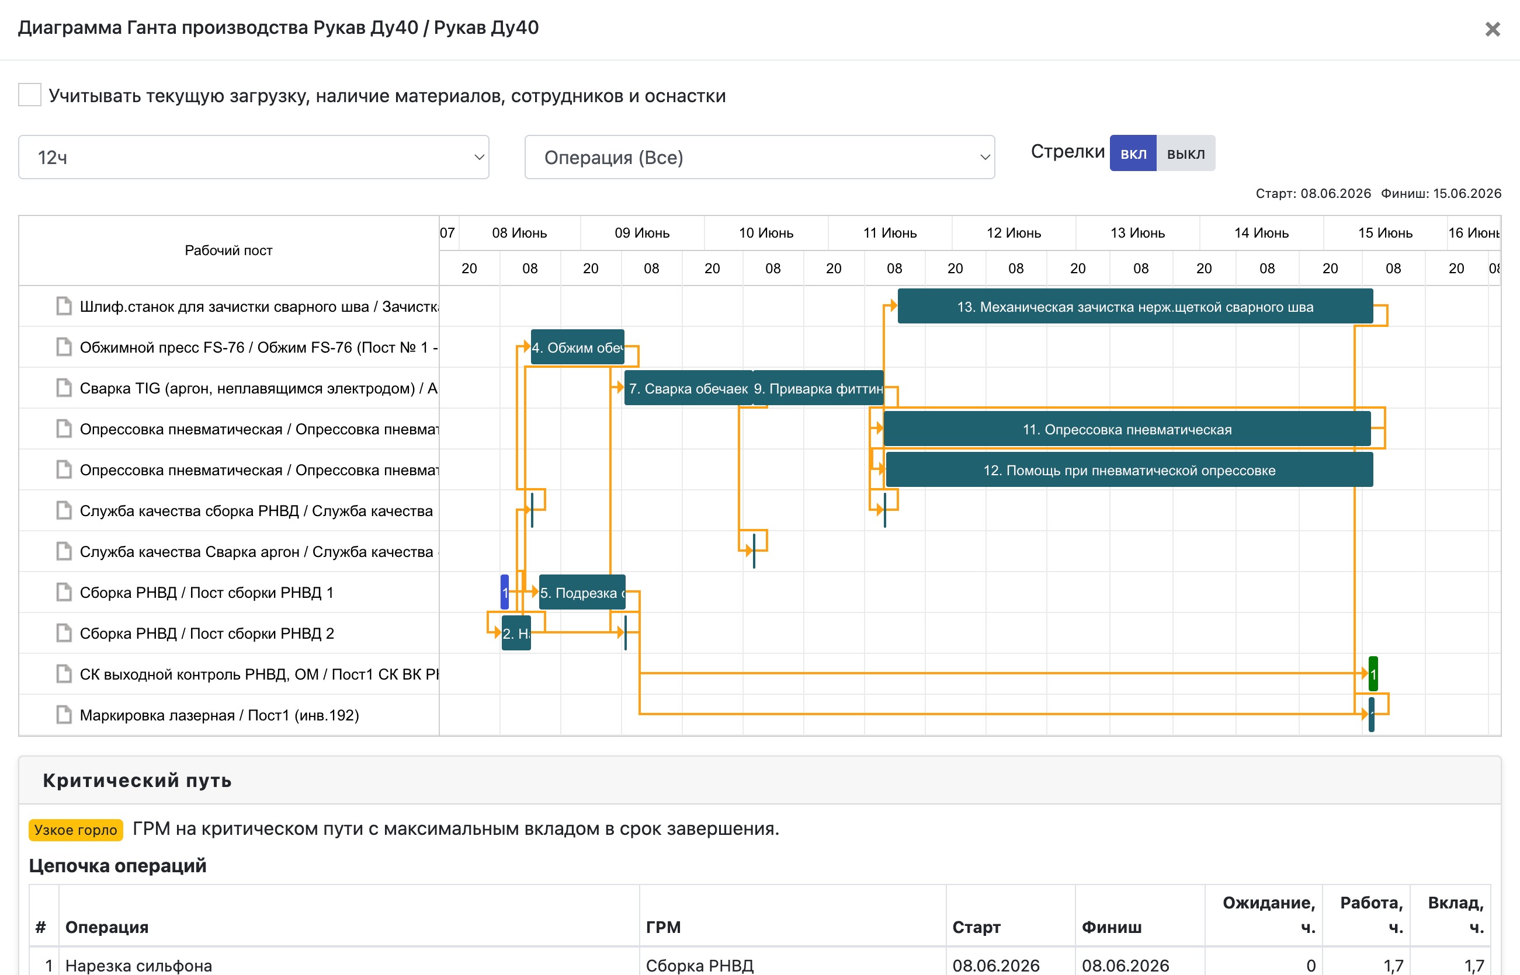Select the 2. bar on Пост сборки РНВД 2

(516, 633)
